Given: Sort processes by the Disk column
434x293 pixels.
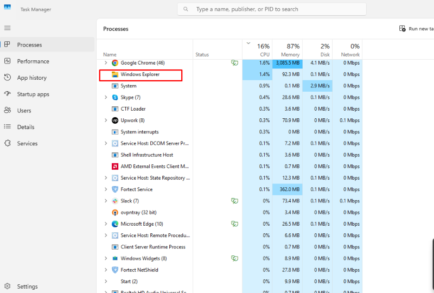Looking at the screenshot, I should (x=317, y=49).
